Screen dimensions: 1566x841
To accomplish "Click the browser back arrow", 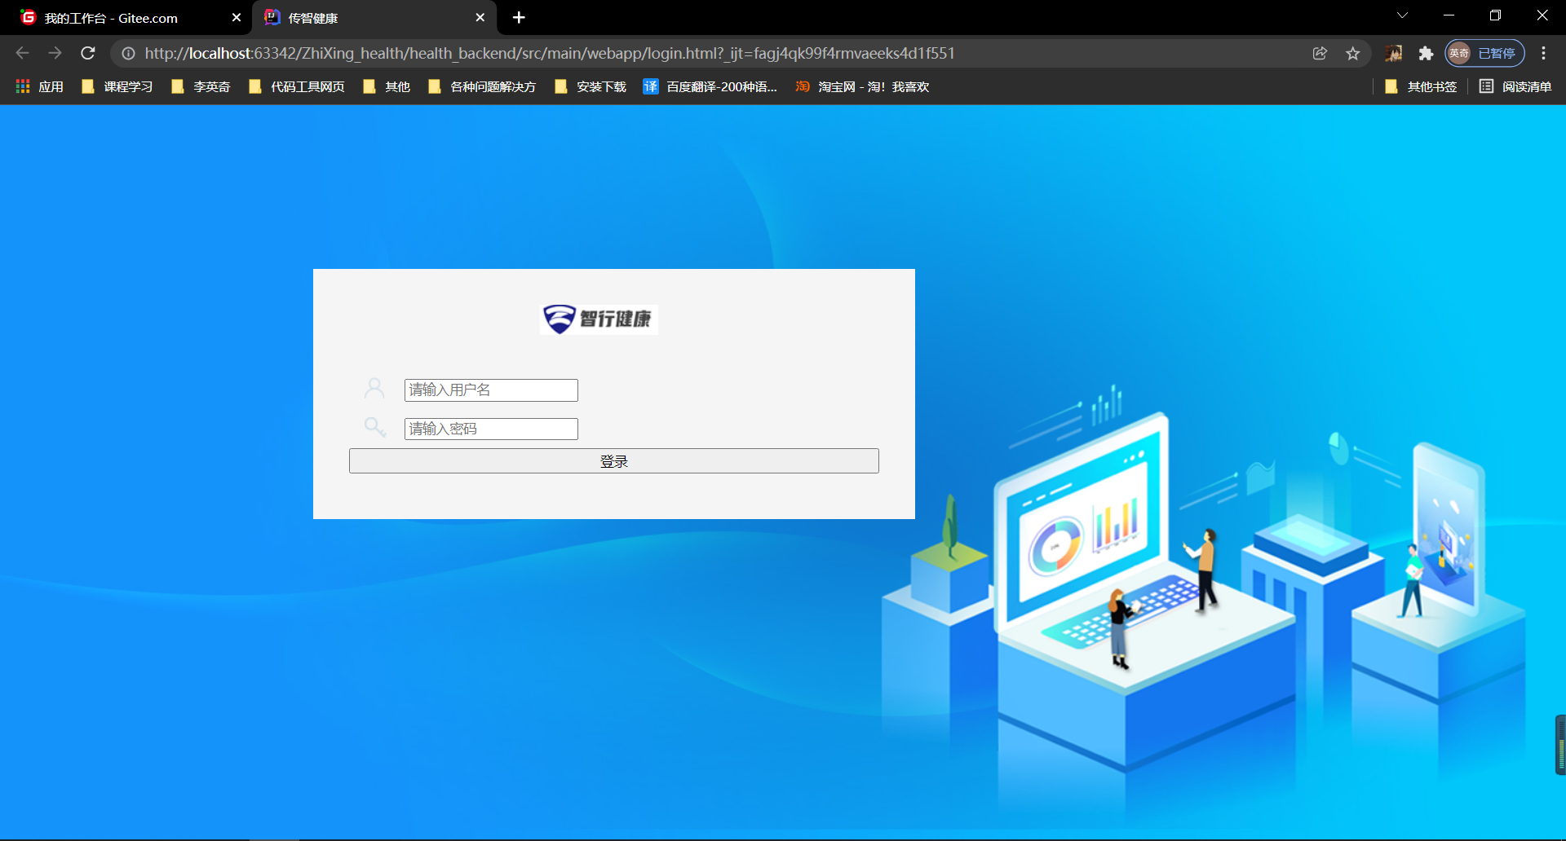I will click(22, 53).
